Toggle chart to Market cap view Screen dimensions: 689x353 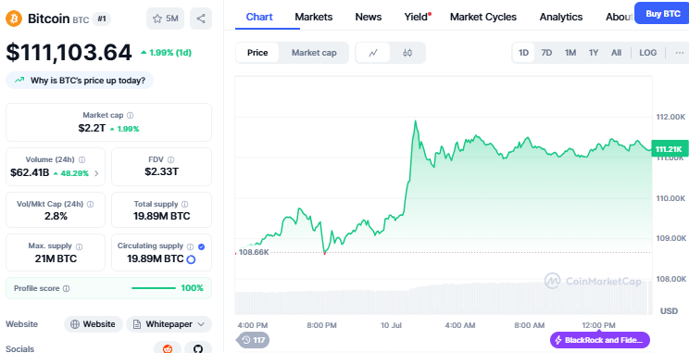[314, 53]
